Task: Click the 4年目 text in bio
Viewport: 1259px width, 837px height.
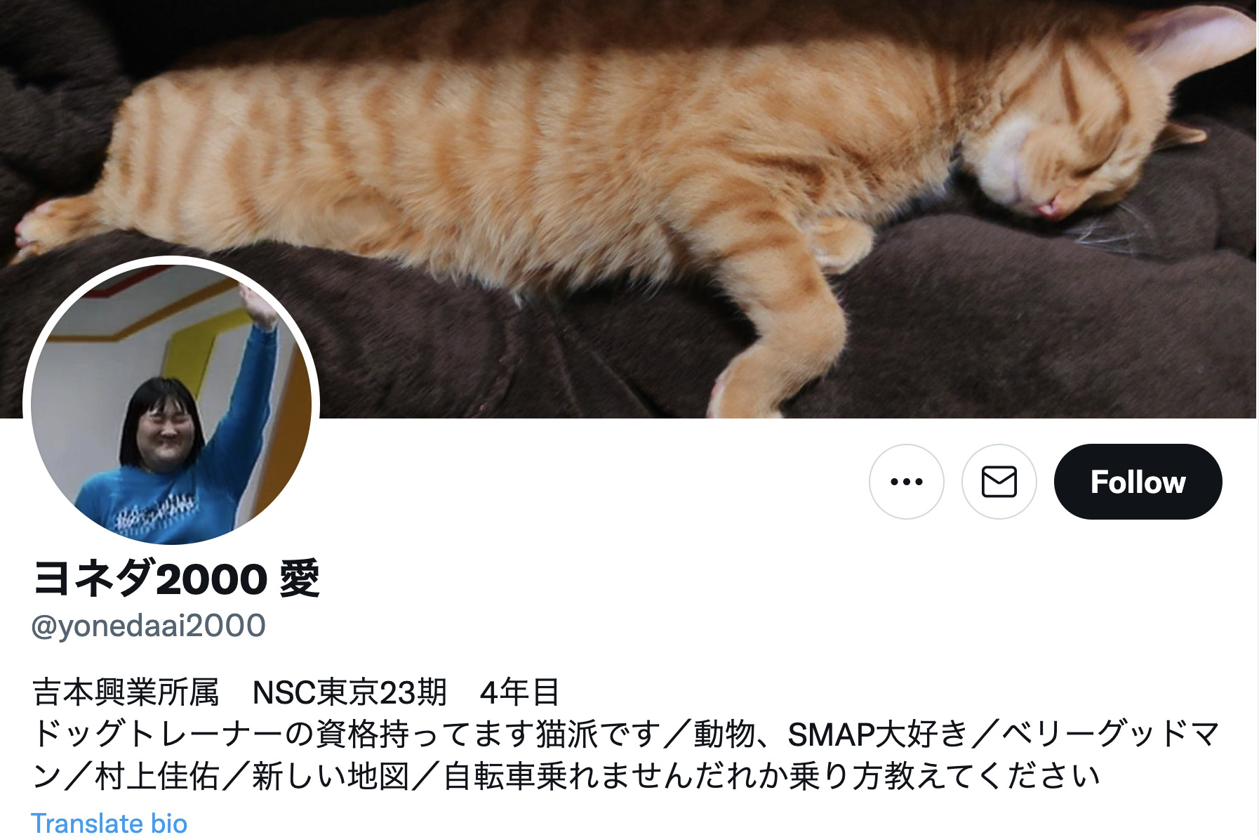Action: pos(519,692)
